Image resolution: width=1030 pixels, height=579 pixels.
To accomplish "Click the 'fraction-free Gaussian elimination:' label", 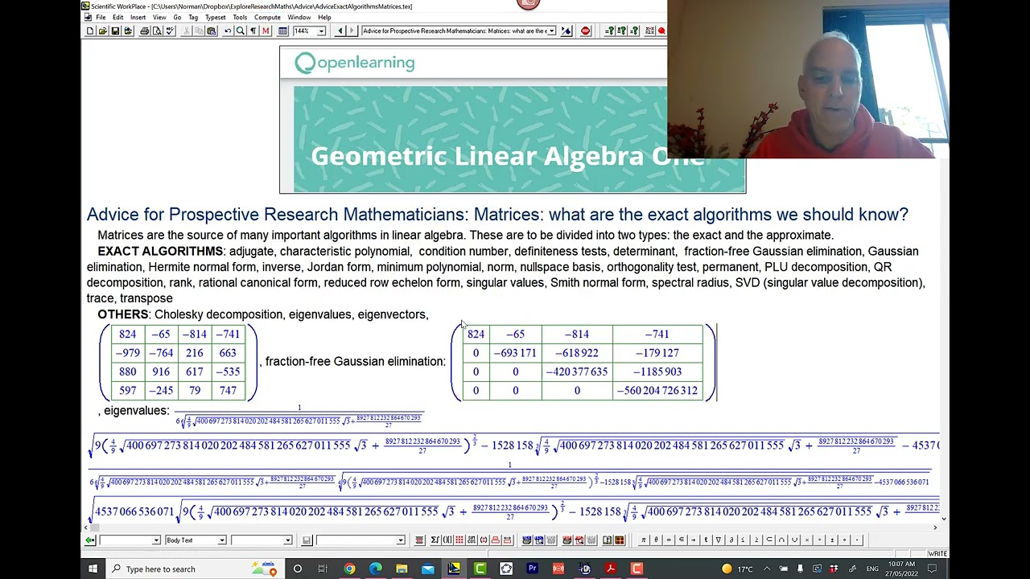I will 355,361.
